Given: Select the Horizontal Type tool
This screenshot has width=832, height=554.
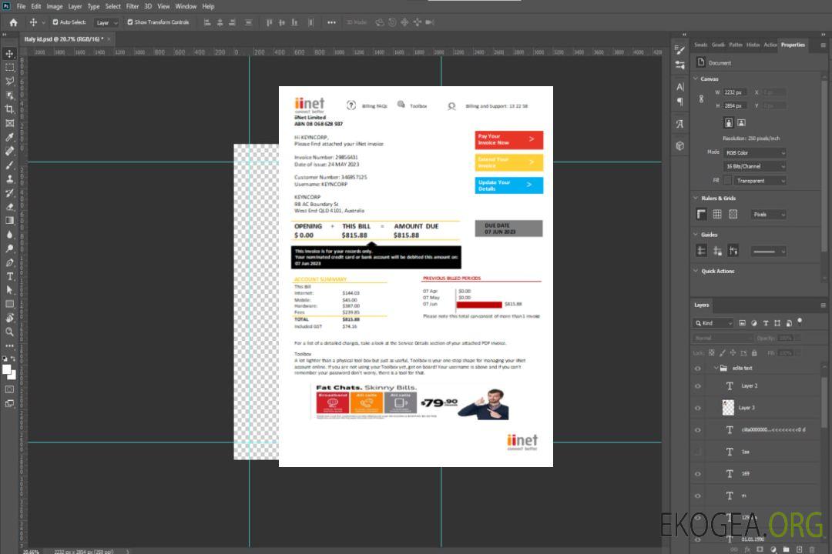Looking at the screenshot, I should (x=10, y=276).
